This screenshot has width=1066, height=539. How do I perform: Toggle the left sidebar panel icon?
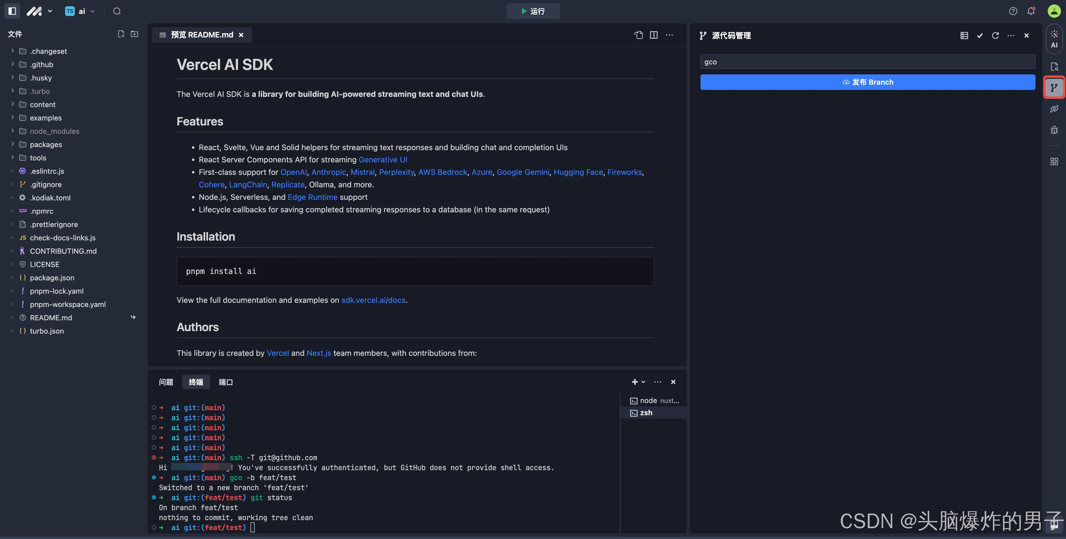tap(12, 11)
